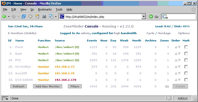Click the Modect function of PTZ
Image resolution: width=198 pixels, height=102 pixels.
pyautogui.click(x=43, y=60)
